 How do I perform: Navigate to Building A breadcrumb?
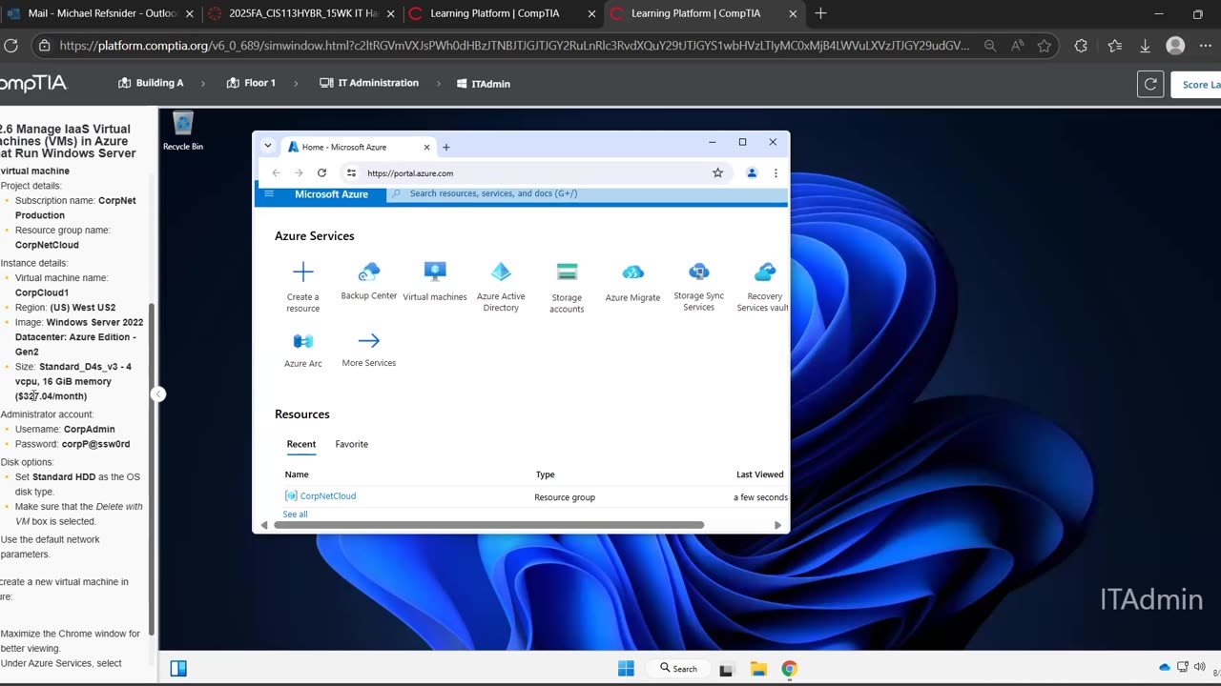click(x=151, y=83)
